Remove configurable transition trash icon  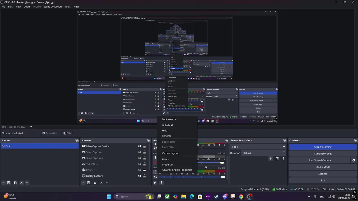277,159
